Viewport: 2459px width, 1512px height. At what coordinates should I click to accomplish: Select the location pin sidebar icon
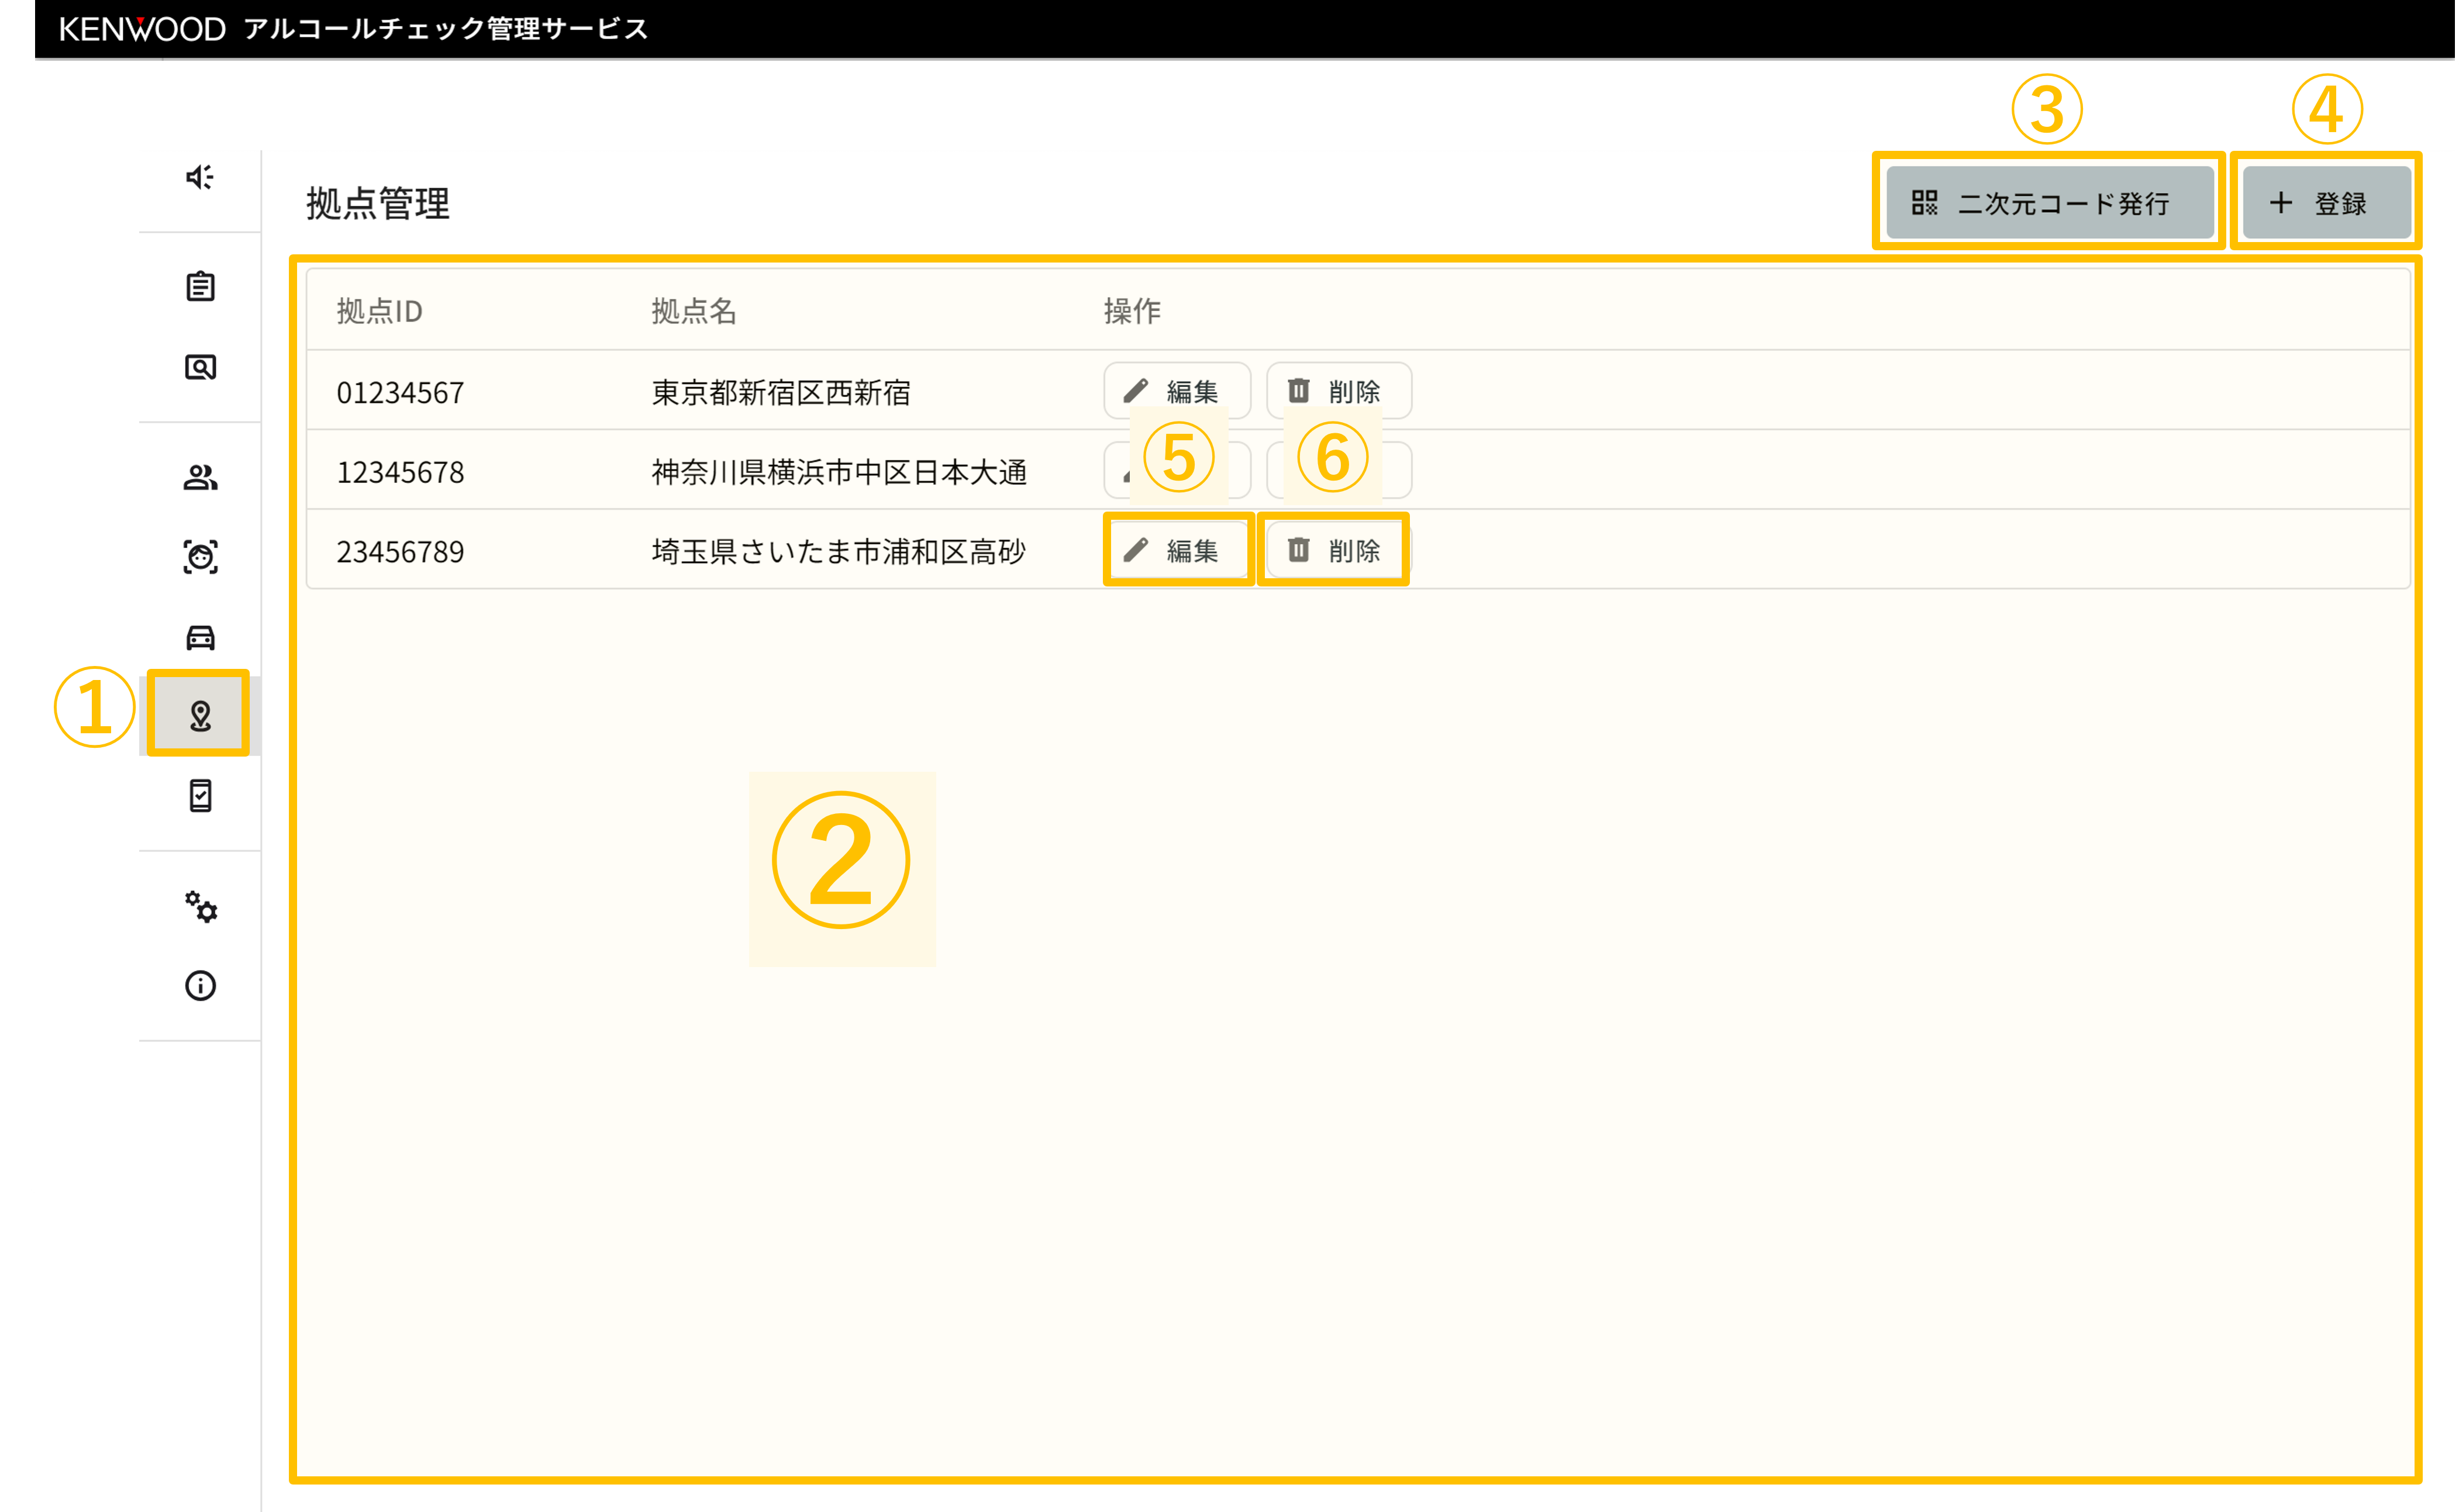[200, 715]
